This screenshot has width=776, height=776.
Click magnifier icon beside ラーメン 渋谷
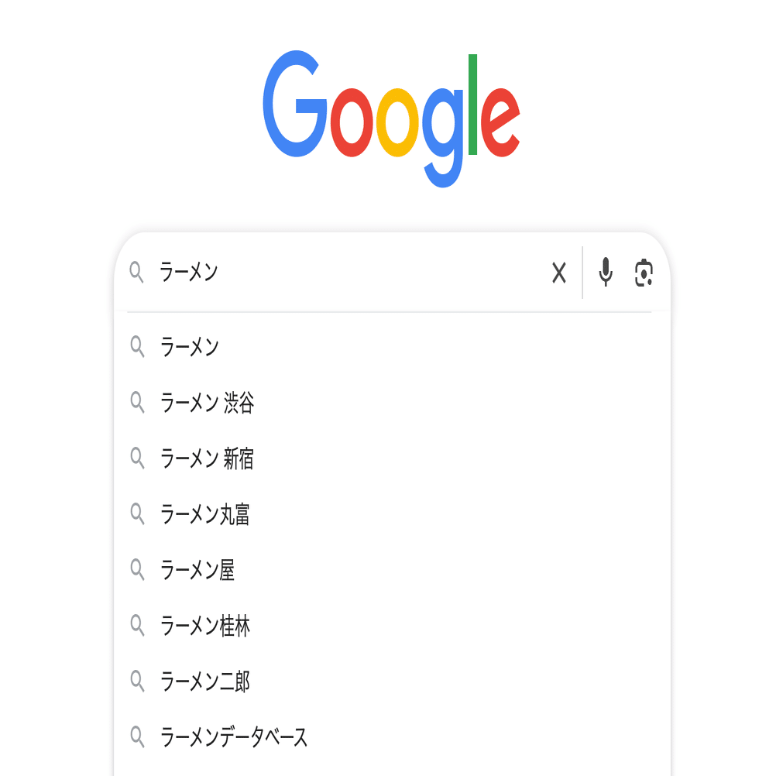point(138,403)
